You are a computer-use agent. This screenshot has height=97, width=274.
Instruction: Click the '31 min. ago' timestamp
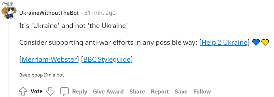[100, 13]
